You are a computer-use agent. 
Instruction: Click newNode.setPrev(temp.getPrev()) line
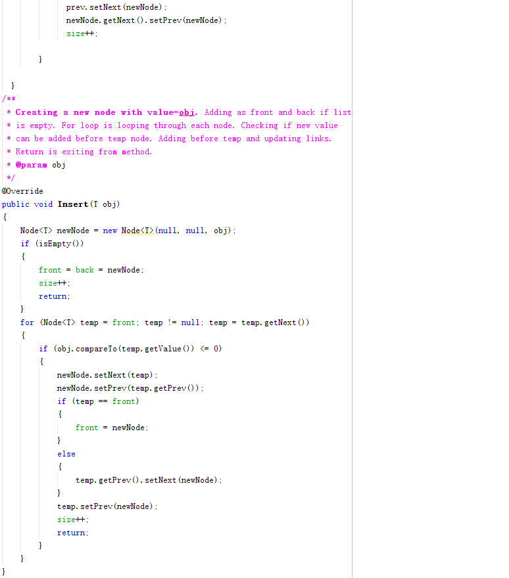(x=130, y=388)
